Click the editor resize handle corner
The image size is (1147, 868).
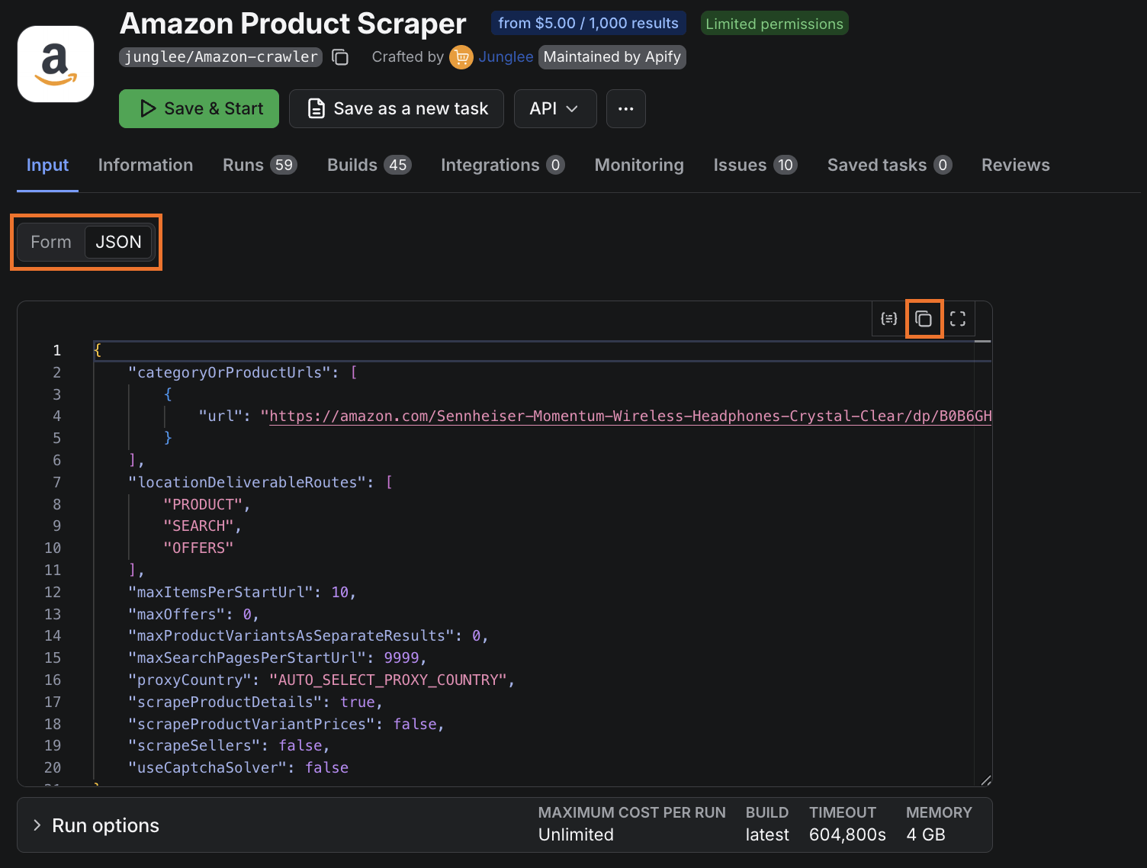tap(985, 780)
